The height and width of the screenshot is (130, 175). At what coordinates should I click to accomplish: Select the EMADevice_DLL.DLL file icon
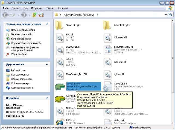pyautogui.click(x=60, y=75)
